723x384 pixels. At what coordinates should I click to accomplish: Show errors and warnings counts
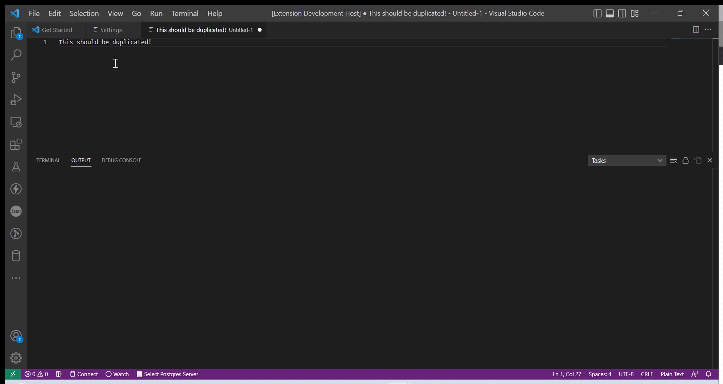pyautogui.click(x=36, y=374)
